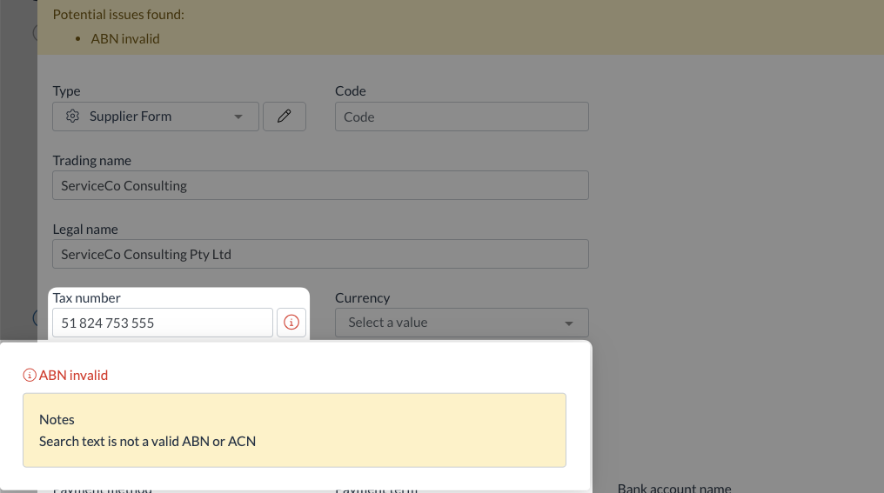Click the 'Supplier Form' text in Type selector
The image size is (884, 493).
pyautogui.click(x=131, y=117)
